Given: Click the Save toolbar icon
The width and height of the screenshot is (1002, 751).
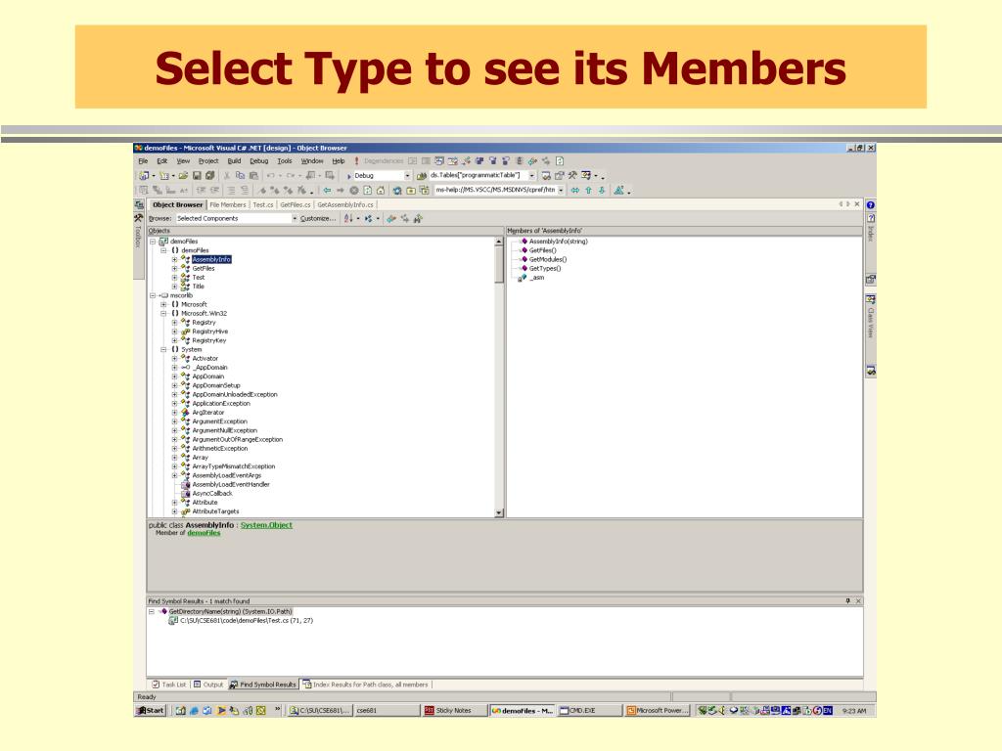Looking at the screenshot, I should (x=197, y=176).
